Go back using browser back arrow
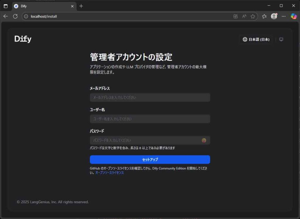Viewport: 300px width, 219px height. (x=5, y=16)
